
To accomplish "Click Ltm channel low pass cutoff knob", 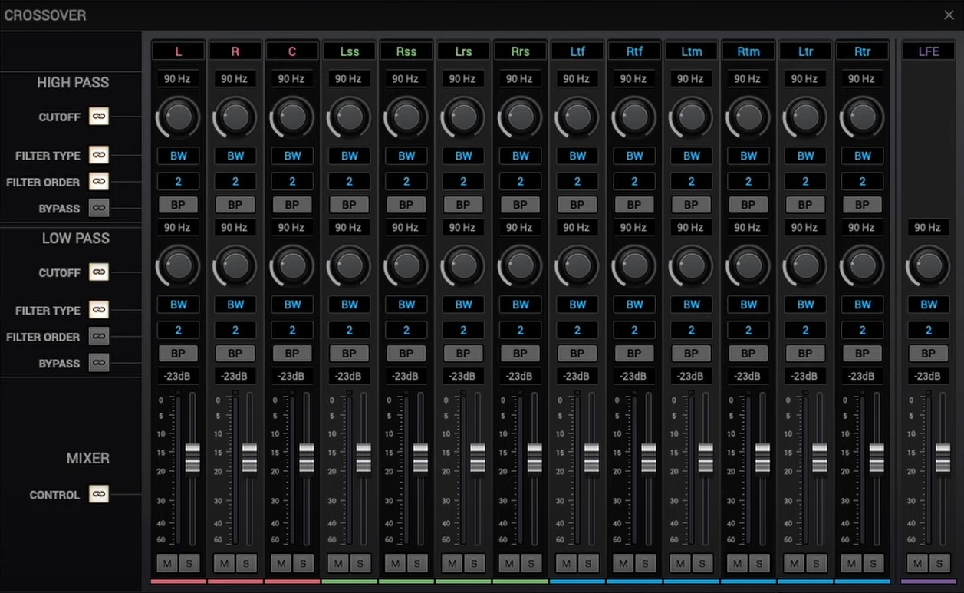I will [x=692, y=265].
